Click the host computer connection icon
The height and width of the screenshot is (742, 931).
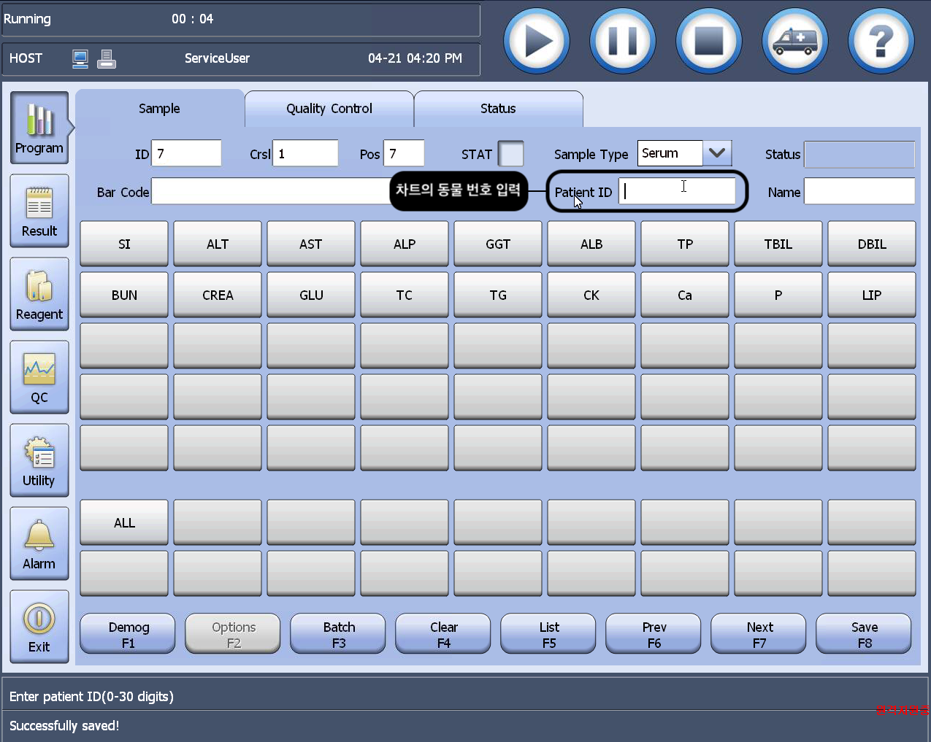tap(80, 59)
